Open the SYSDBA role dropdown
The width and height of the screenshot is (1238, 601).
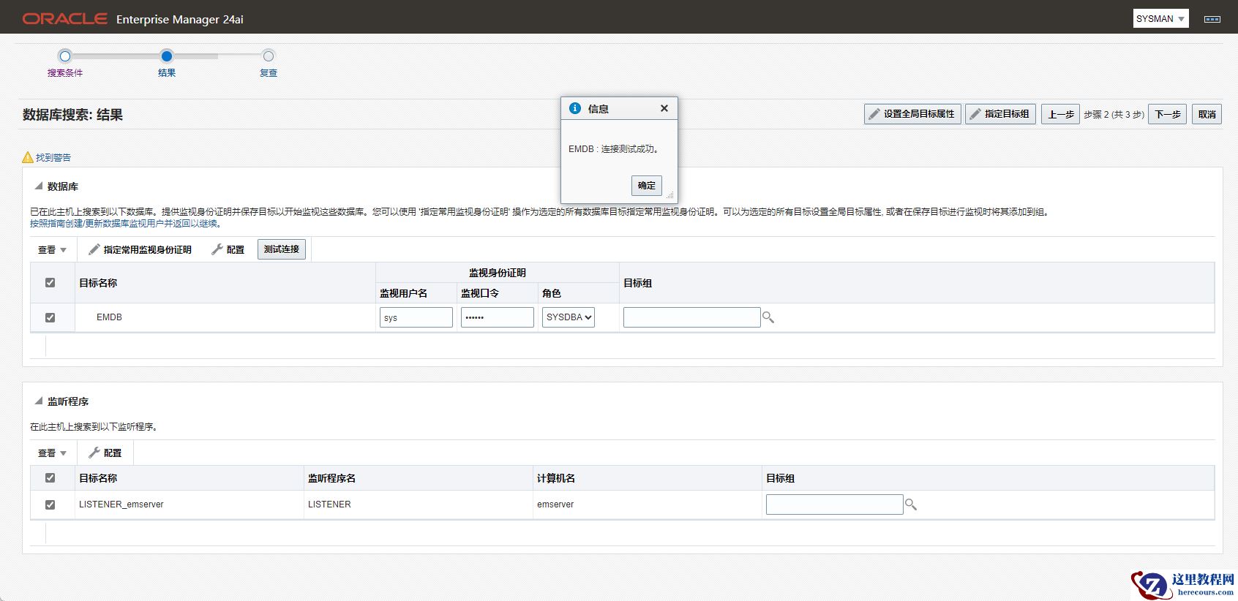[569, 317]
